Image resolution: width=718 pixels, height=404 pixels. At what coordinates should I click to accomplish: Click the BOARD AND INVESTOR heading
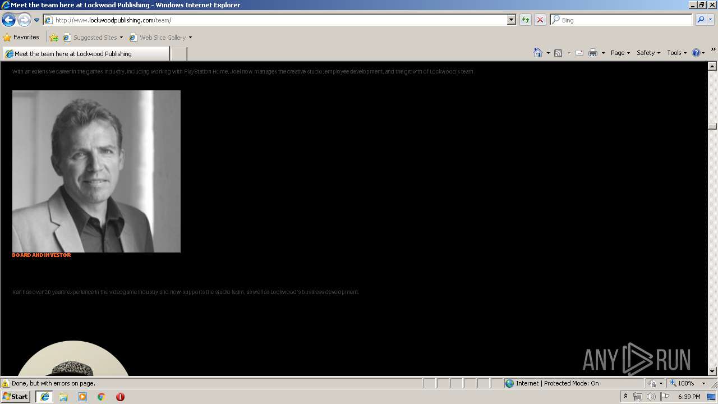click(x=42, y=255)
